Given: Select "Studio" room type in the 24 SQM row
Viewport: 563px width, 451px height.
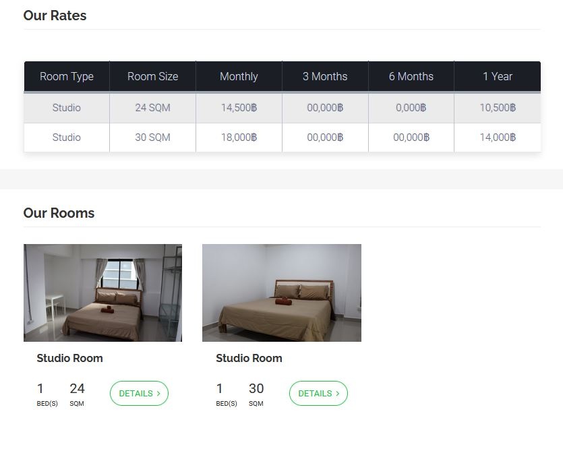Looking at the screenshot, I should point(67,108).
